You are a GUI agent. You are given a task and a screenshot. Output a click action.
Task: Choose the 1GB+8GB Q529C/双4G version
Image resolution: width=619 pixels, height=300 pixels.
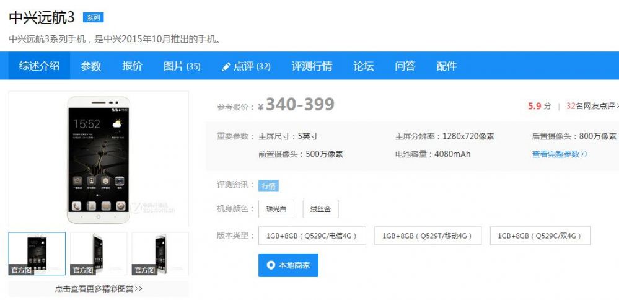(540, 236)
